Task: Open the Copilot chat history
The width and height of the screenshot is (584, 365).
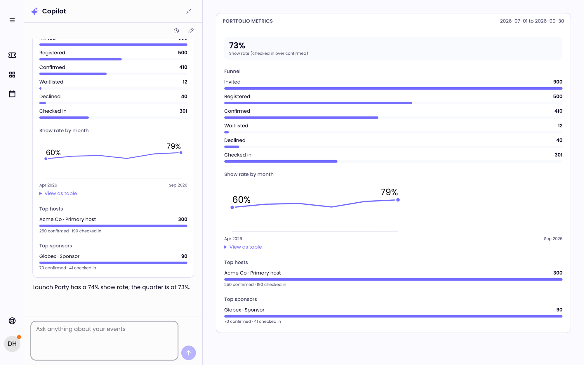Action: pos(176,31)
